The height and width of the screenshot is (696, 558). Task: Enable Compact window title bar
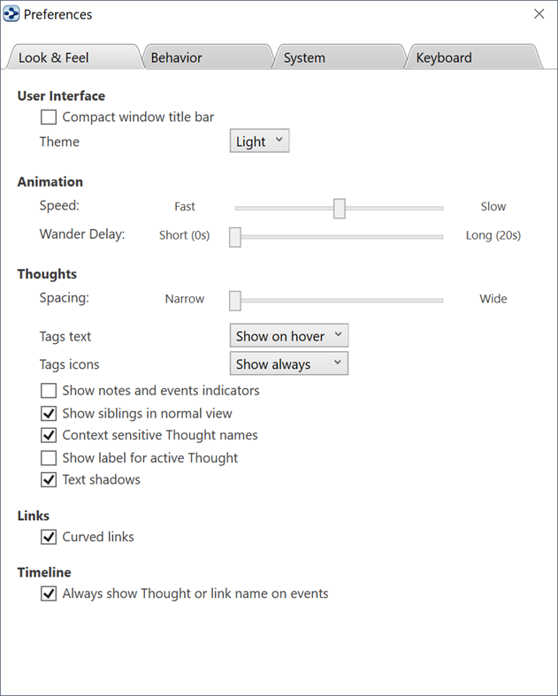coord(49,117)
